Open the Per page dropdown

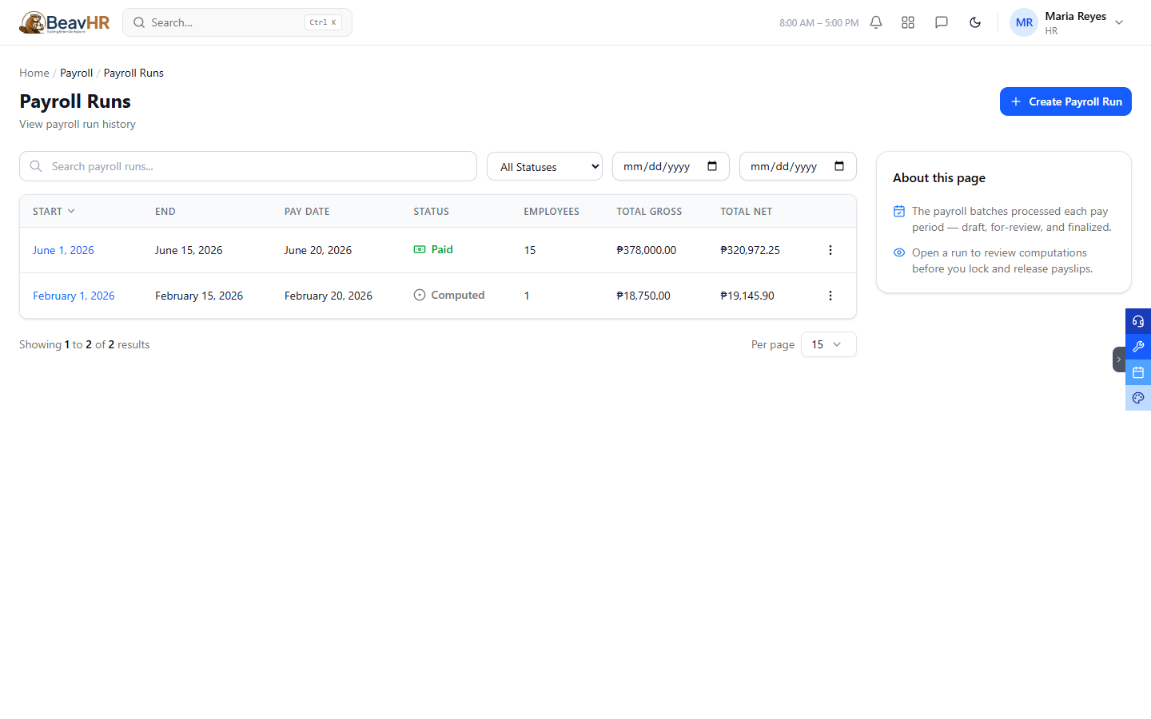coord(828,344)
